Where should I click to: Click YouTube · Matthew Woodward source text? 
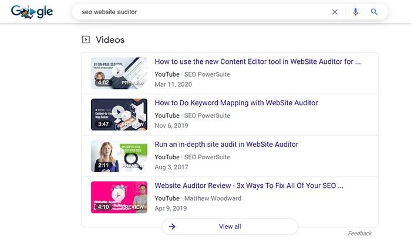(x=198, y=198)
